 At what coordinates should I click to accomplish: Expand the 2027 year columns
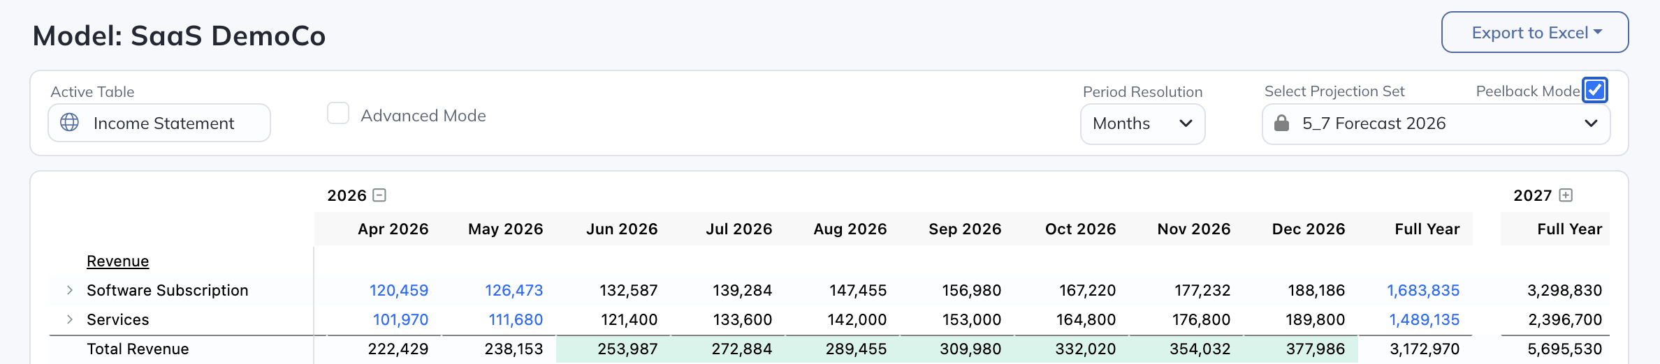click(1566, 195)
